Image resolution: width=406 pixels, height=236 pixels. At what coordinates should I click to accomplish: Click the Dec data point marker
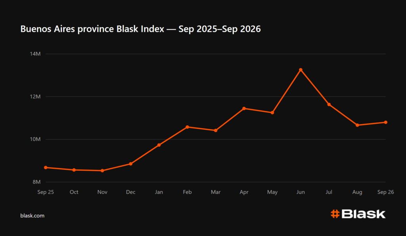[131, 164]
